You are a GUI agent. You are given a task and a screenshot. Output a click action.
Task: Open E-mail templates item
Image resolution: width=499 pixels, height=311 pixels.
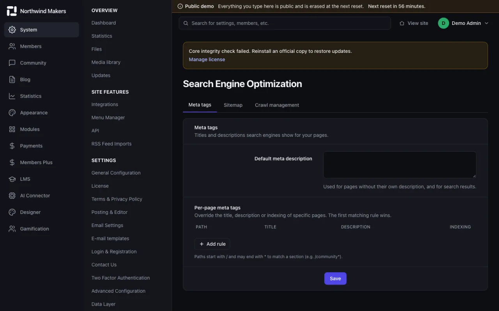(x=110, y=239)
